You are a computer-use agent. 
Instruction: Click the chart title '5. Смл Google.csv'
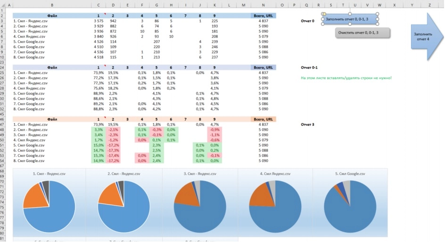(350, 174)
